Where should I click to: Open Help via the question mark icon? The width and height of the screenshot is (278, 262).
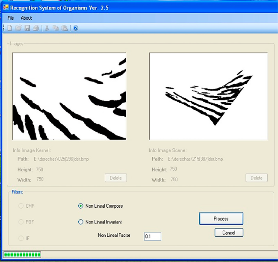[76, 28]
